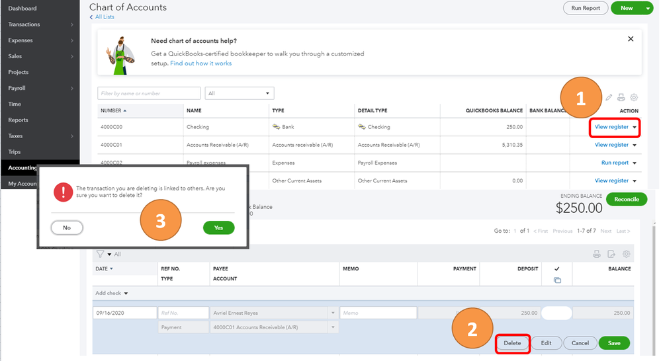Expand the All account filter dropdown
661x361 pixels.
click(x=239, y=93)
